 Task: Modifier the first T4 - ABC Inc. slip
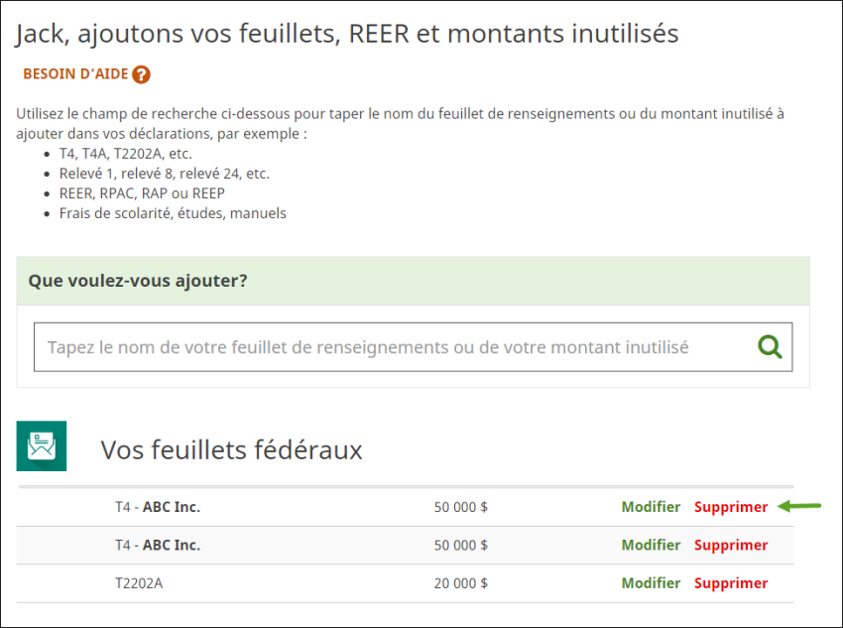[651, 507]
